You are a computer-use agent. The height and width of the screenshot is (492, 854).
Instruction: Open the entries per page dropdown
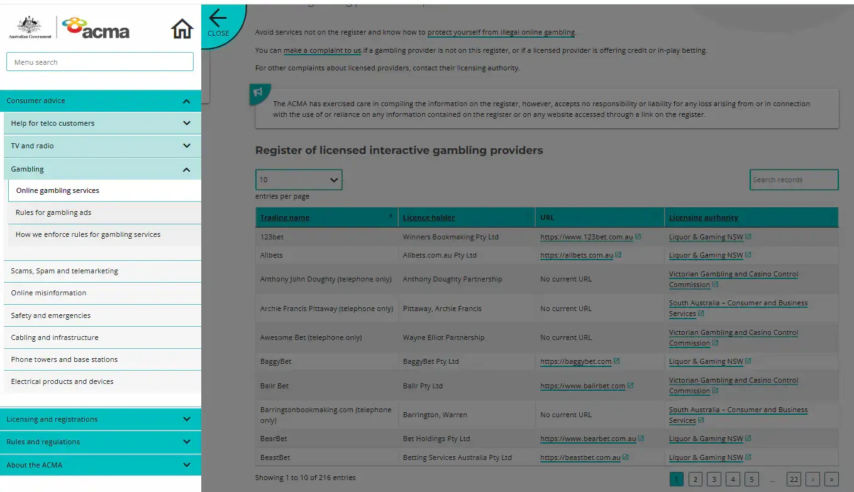click(299, 180)
